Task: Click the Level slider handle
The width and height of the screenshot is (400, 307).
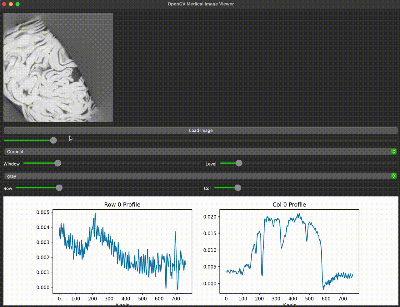Action: pos(239,163)
